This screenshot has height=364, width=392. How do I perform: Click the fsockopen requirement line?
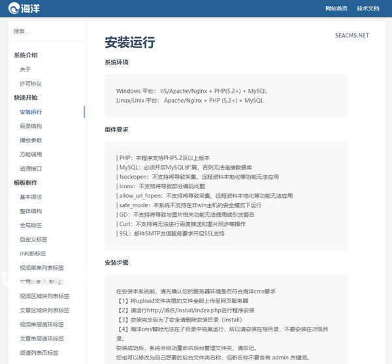click(x=197, y=177)
